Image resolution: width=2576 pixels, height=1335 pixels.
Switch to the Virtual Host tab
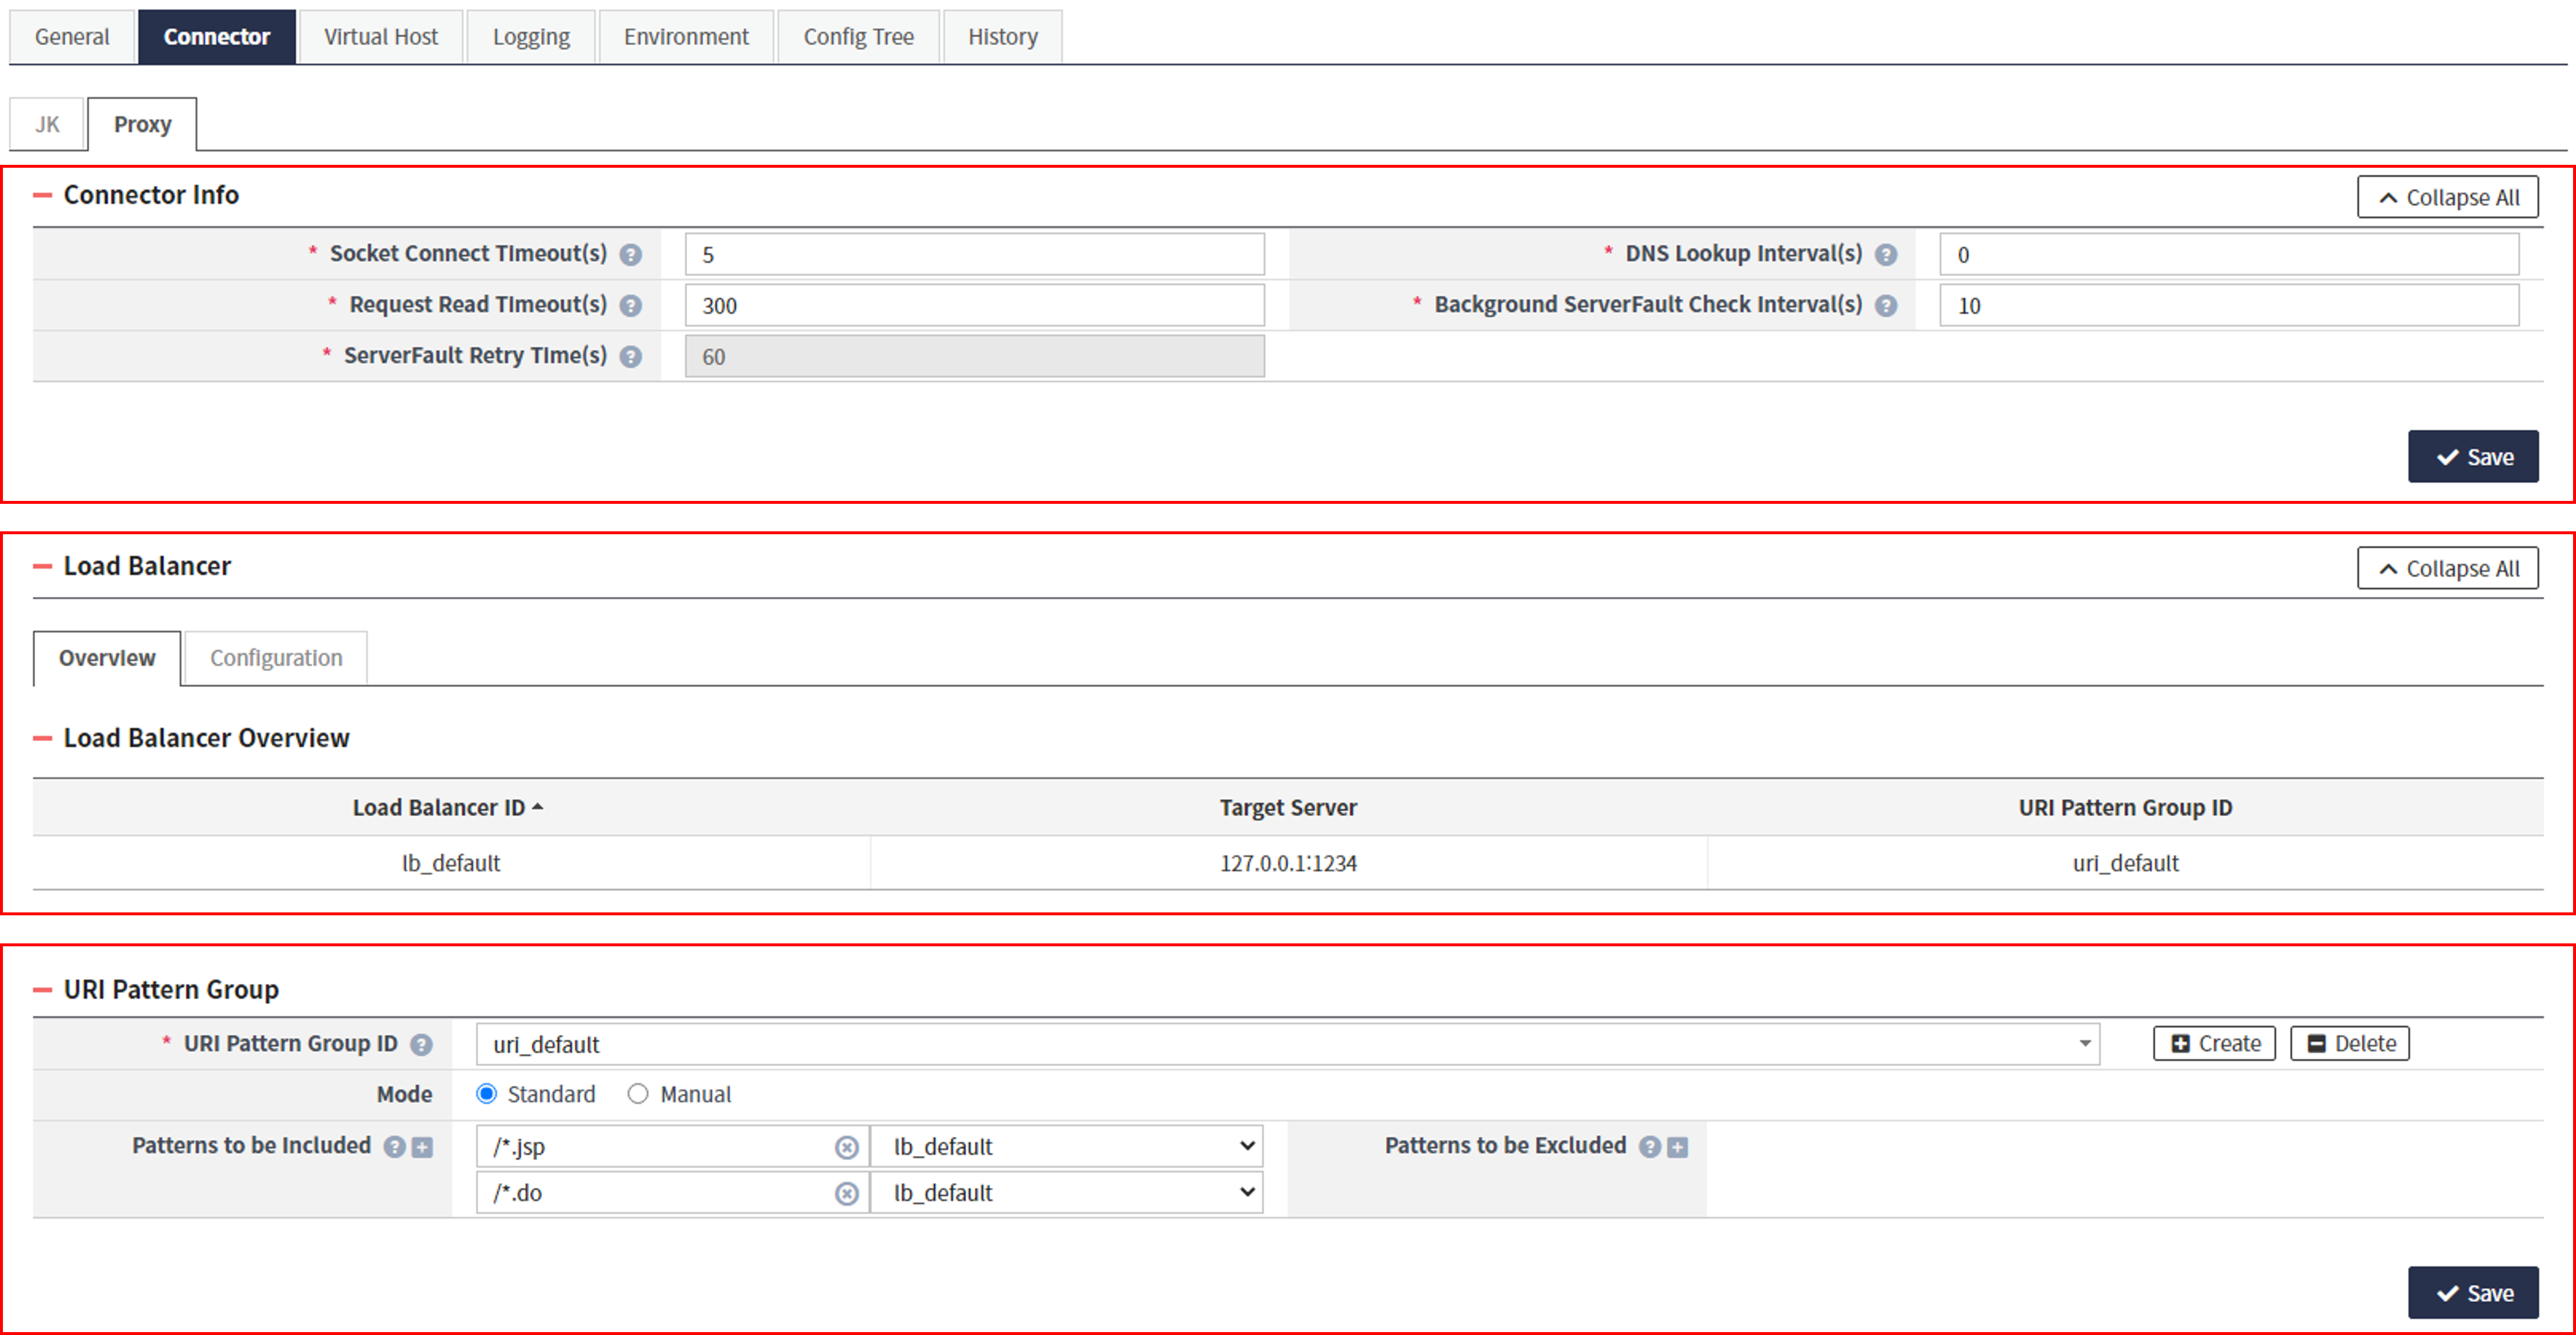click(380, 36)
